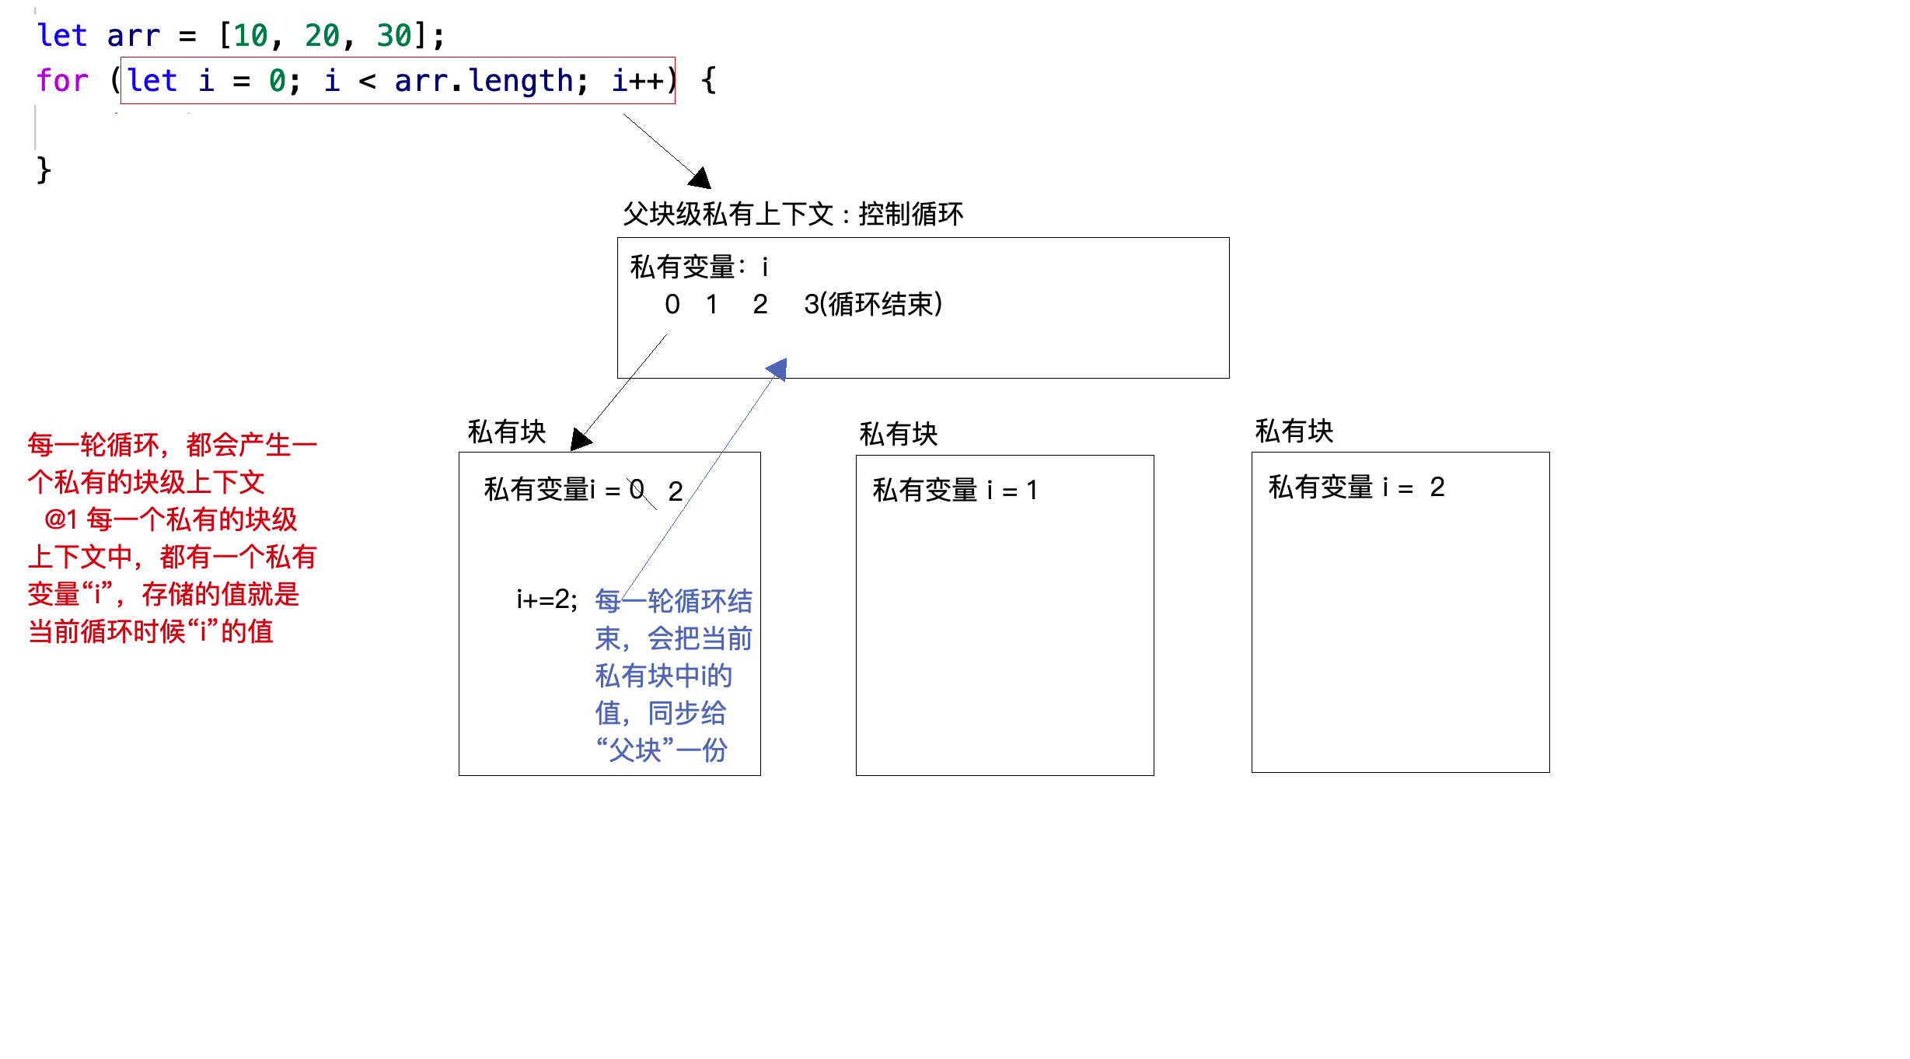1910x1059 pixels.
Task: Click the middle '私有块' label
Action: pyautogui.click(x=899, y=434)
